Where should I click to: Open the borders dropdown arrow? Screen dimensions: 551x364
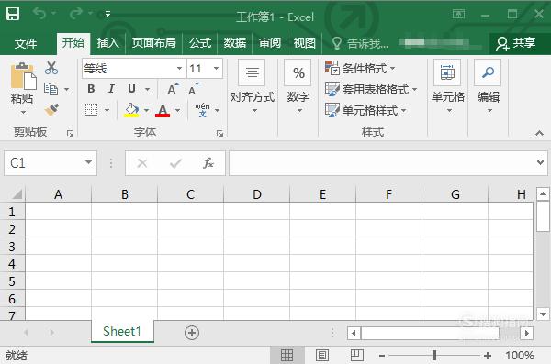coord(107,110)
